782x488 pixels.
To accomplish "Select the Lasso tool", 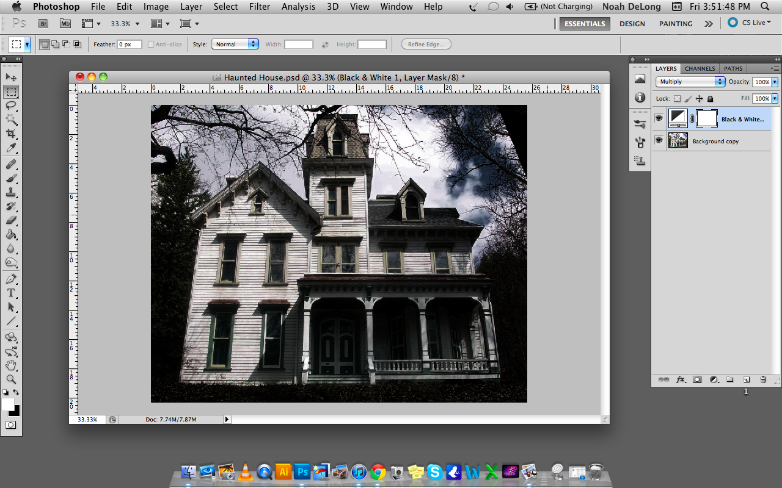I will click(x=11, y=105).
